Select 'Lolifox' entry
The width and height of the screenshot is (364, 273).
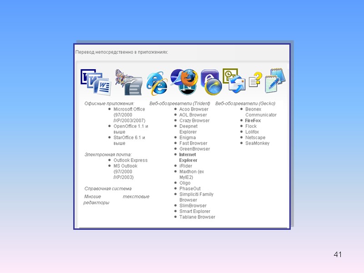(x=252, y=132)
